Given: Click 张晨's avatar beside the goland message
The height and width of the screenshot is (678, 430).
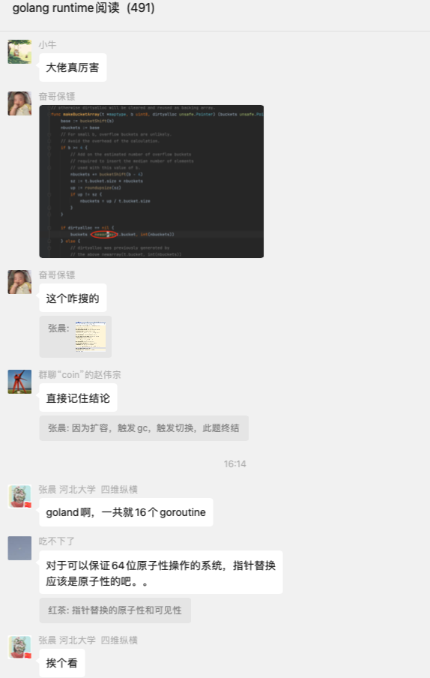Looking at the screenshot, I should pos(19,496).
